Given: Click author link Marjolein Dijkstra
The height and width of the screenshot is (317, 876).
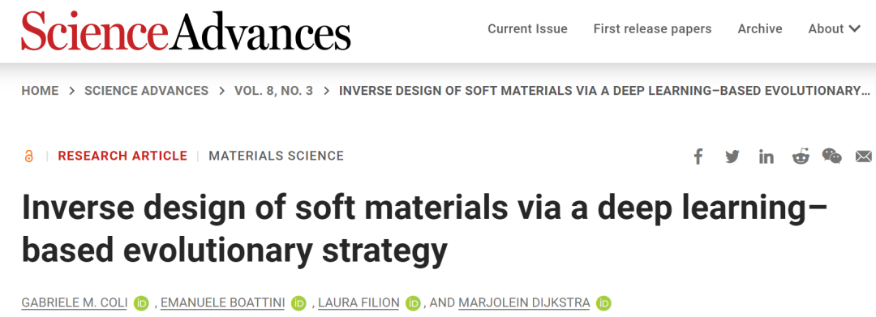Looking at the screenshot, I should pos(524,303).
